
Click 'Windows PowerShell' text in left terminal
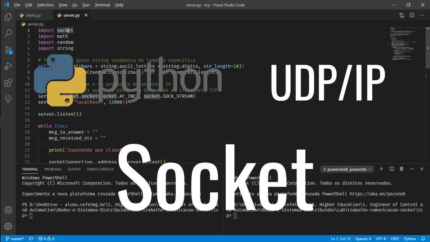click(45, 177)
